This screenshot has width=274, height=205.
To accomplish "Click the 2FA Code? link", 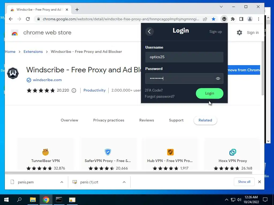I will pyautogui.click(x=154, y=90).
